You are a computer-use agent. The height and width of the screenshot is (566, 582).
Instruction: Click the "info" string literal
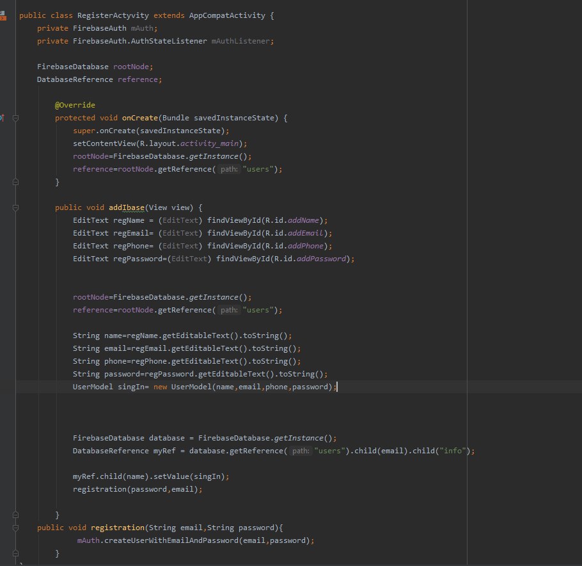(453, 451)
